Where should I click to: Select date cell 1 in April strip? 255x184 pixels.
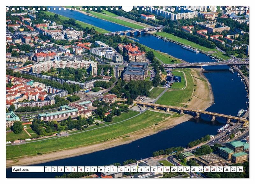[47, 169]
